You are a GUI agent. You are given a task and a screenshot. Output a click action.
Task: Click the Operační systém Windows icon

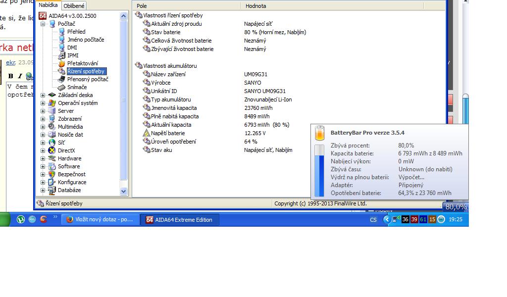tap(52, 103)
